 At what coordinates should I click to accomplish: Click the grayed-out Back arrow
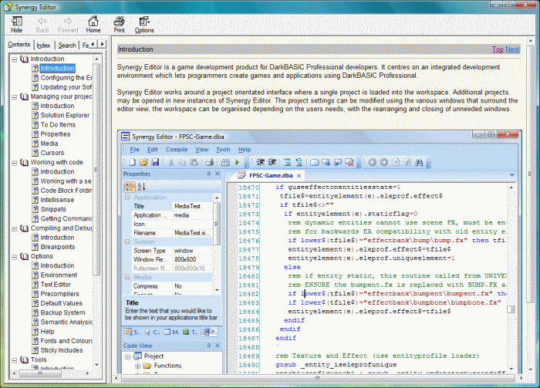(x=42, y=25)
